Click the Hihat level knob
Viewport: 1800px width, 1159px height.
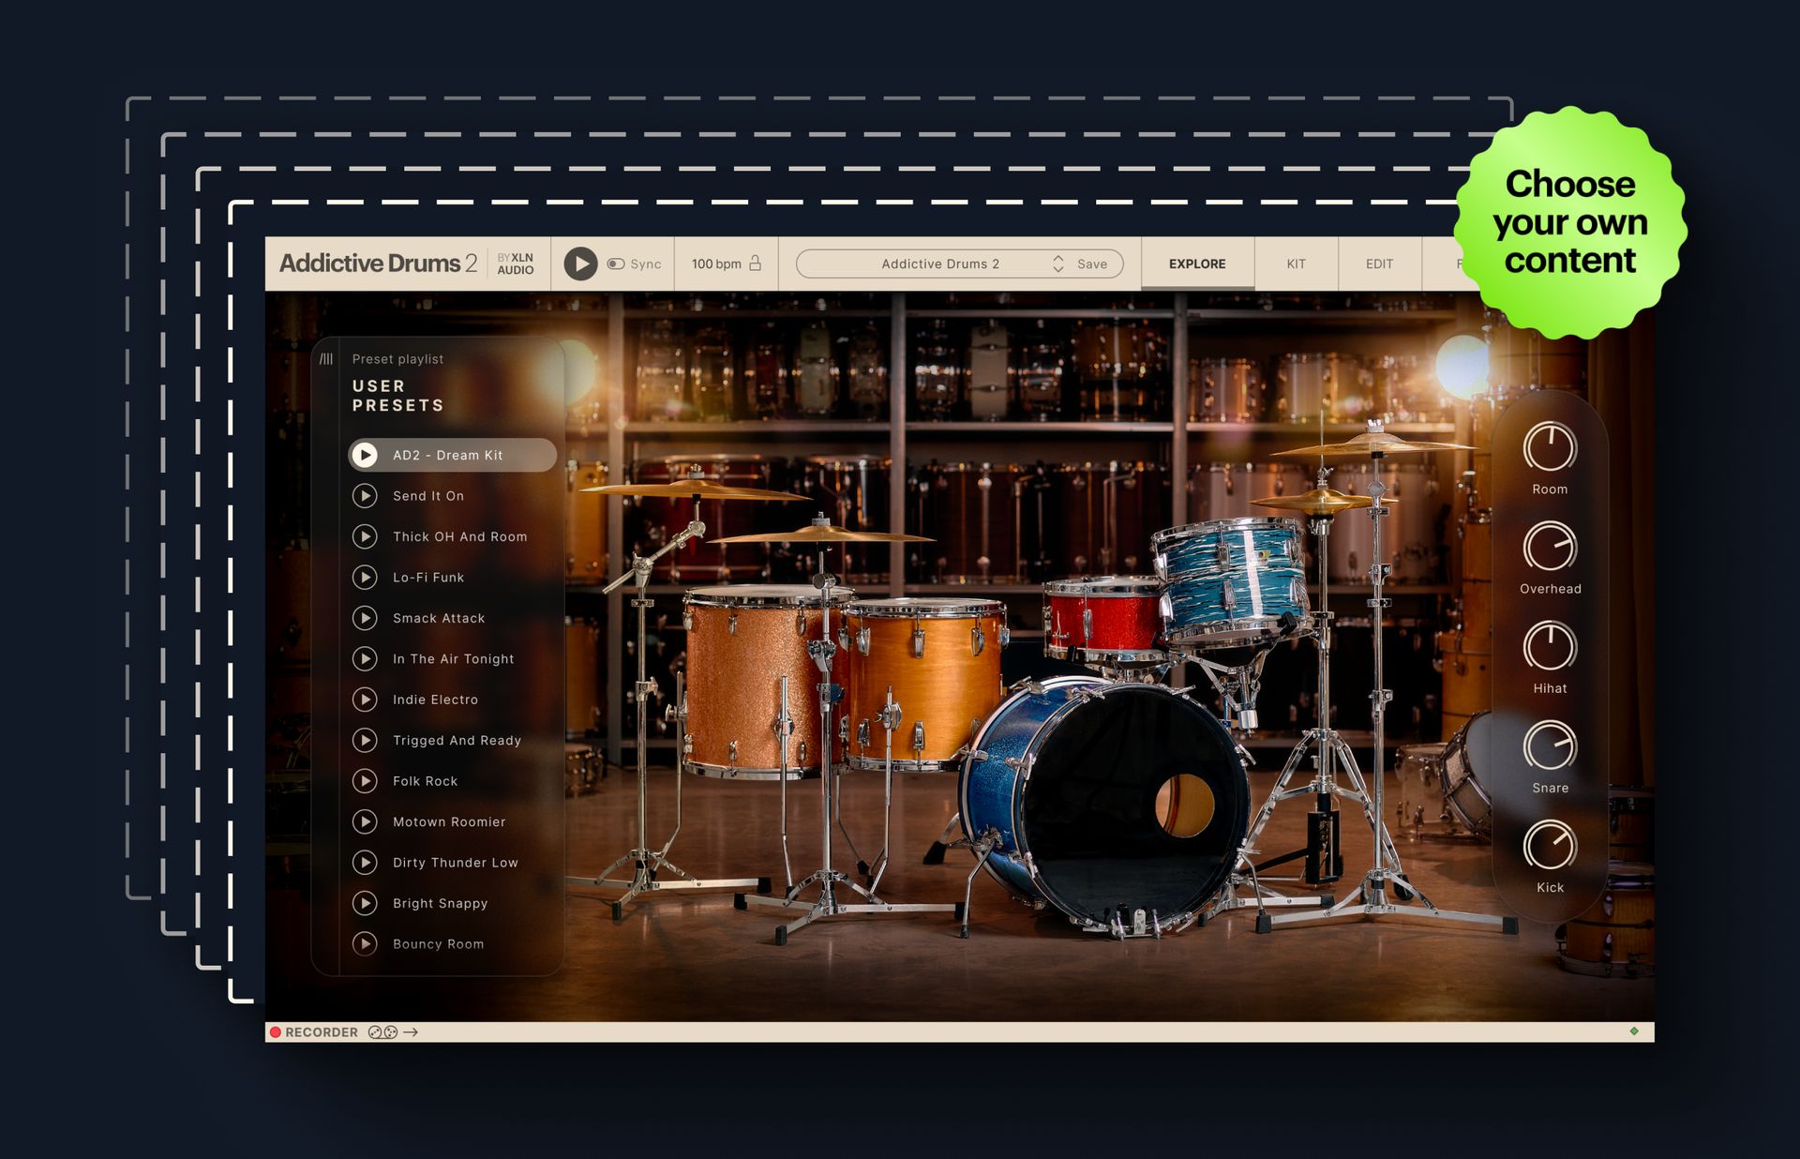pos(1550,646)
